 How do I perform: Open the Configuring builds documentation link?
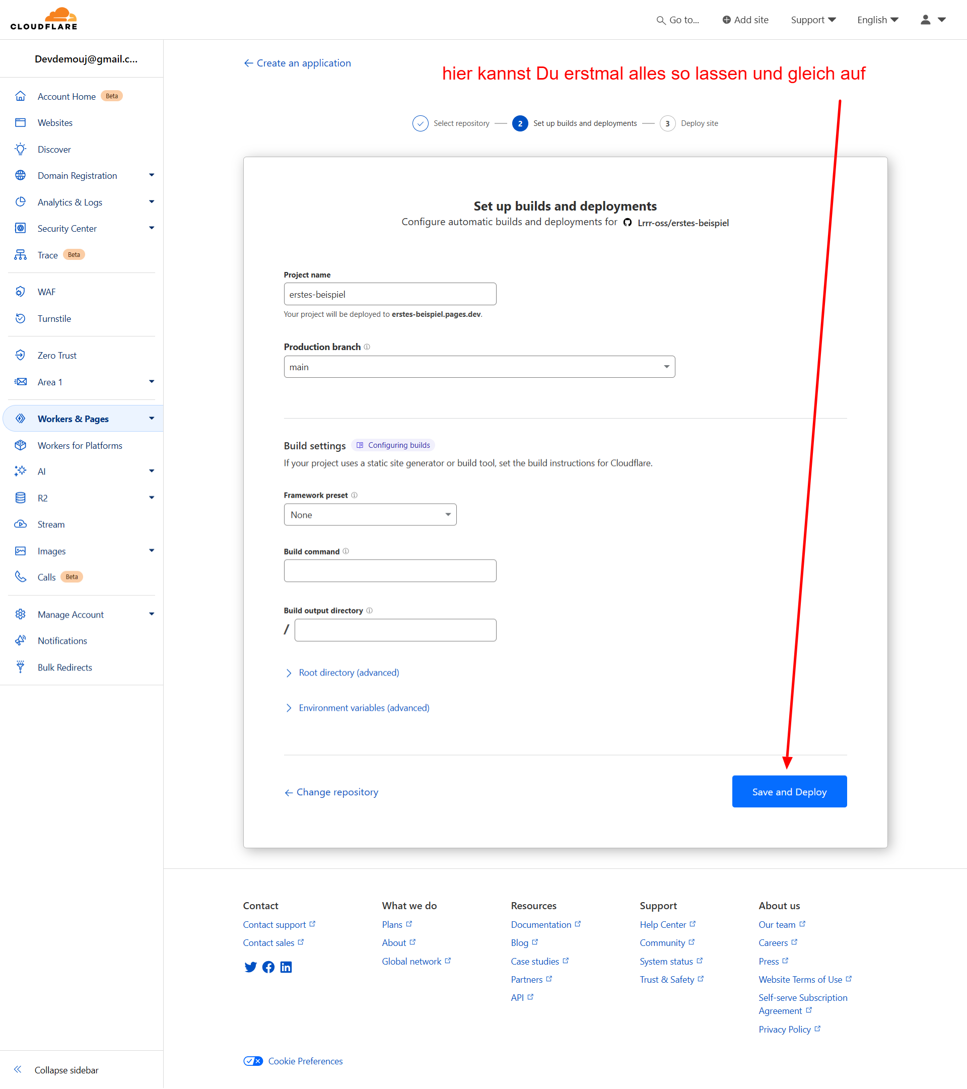click(393, 445)
